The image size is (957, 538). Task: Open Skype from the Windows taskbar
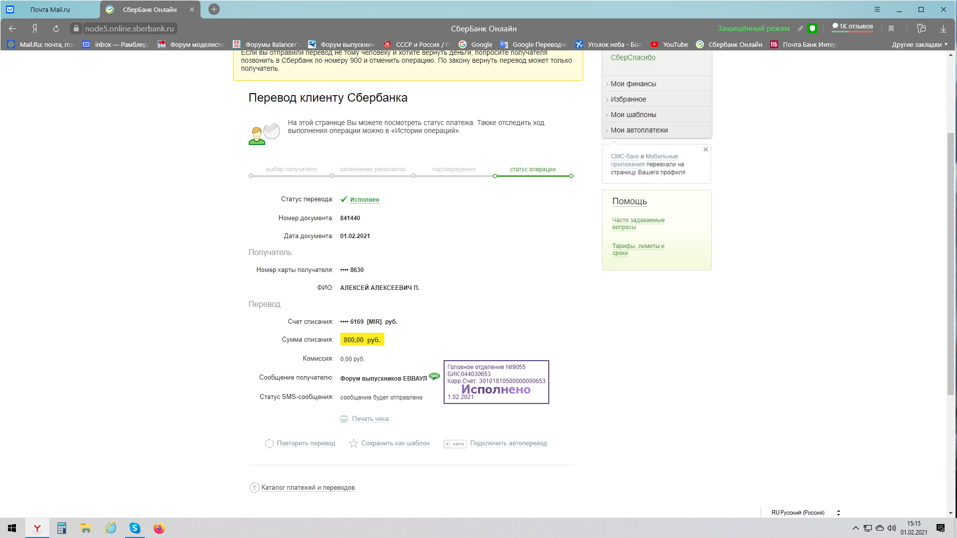[x=135, y=528]
